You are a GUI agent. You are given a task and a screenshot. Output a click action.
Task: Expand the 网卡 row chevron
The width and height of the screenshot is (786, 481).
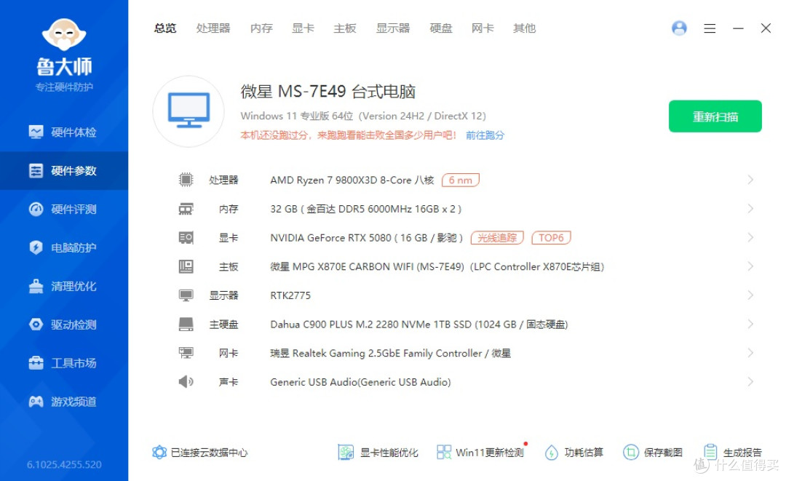pos(750,353)
